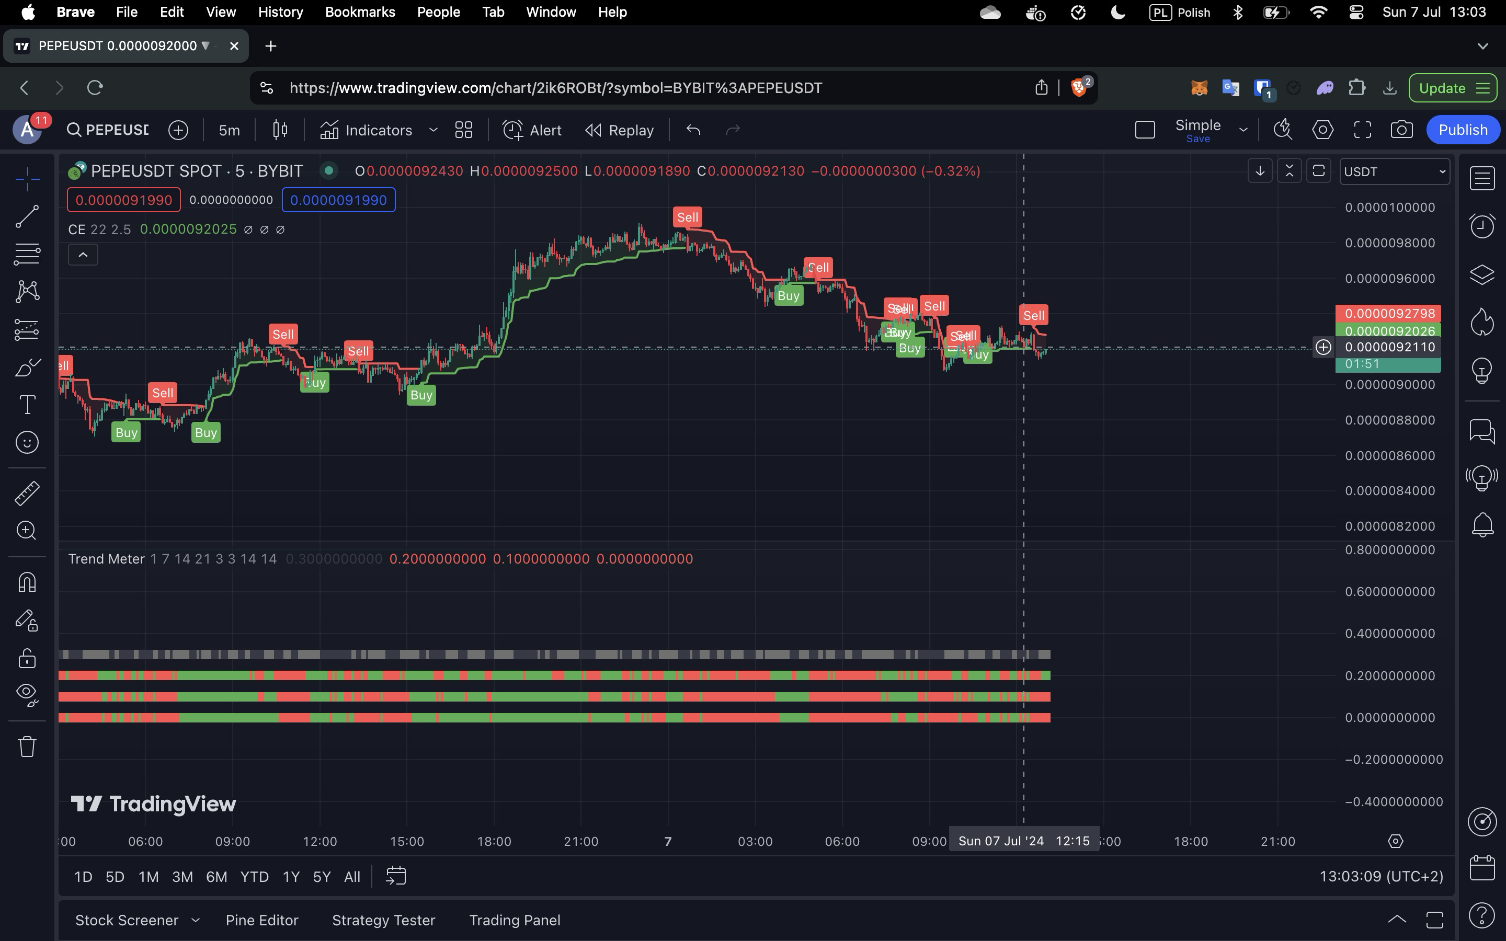Start bar Replay mode
Screen dimensions: 1506x941
pyautogui.click(x=620, y=130)
